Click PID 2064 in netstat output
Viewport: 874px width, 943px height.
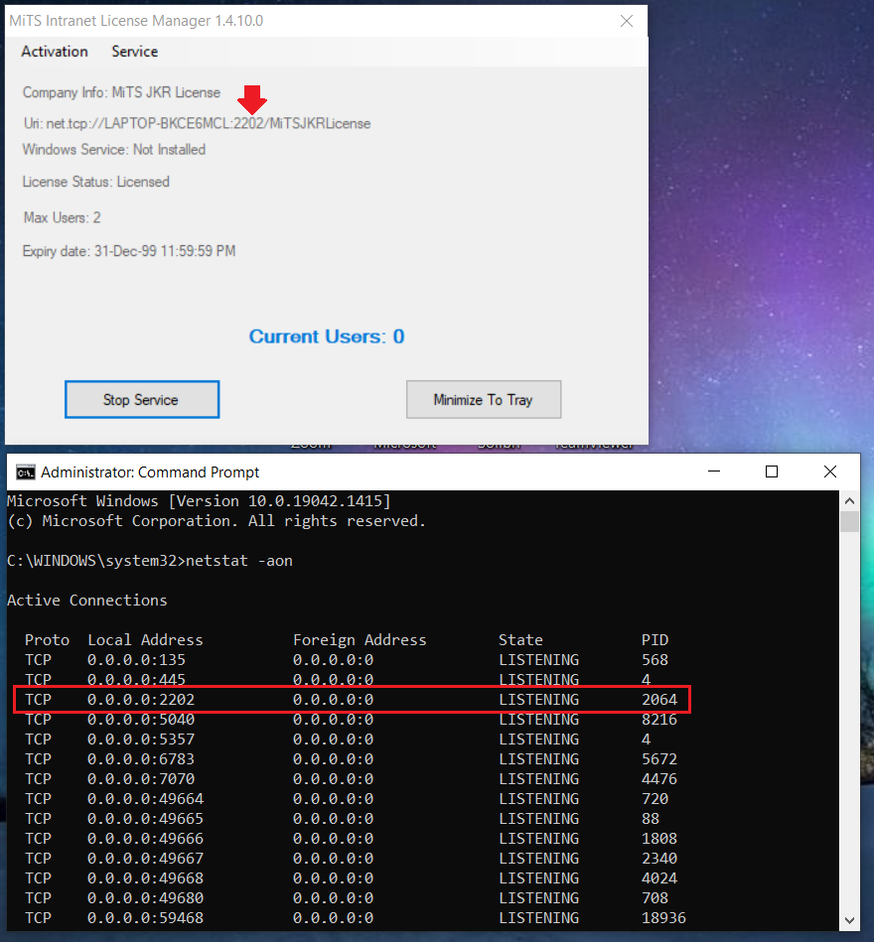click(x=659, y=700)
